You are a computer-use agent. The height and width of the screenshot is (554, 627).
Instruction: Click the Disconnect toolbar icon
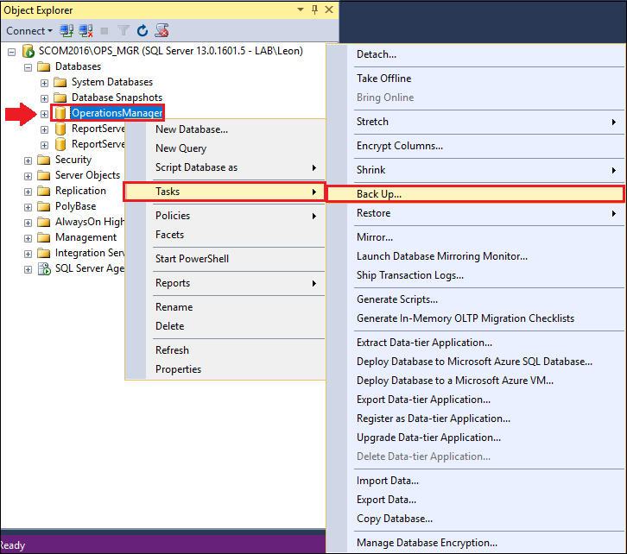[x=86, y=31]
